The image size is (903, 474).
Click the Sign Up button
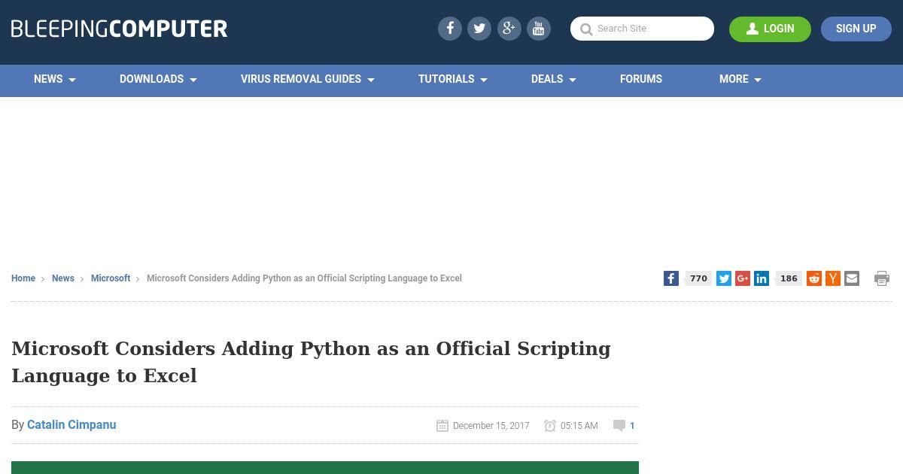(x=856, y=29)
